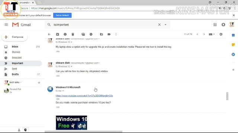Image resolution: width=238 pixels, height=133 pixels.
Task: Click the horizontal scrollbar at bottom
Action: (83, 132)
